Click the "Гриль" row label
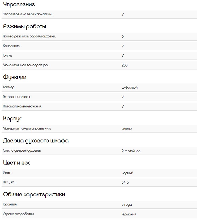 point(7,55)
